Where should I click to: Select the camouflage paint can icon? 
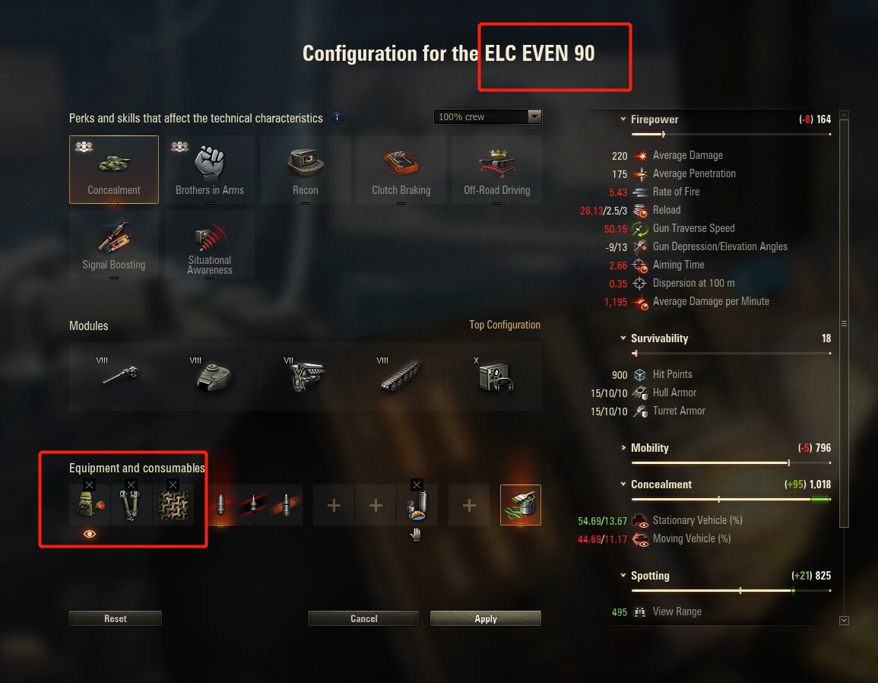(520, 505)
